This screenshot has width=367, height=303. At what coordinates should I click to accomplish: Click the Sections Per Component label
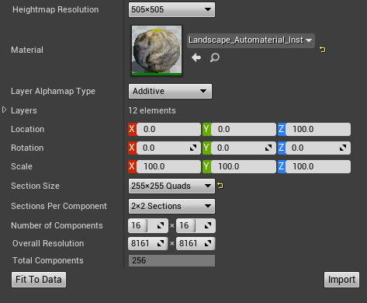[x=59, y=206]
